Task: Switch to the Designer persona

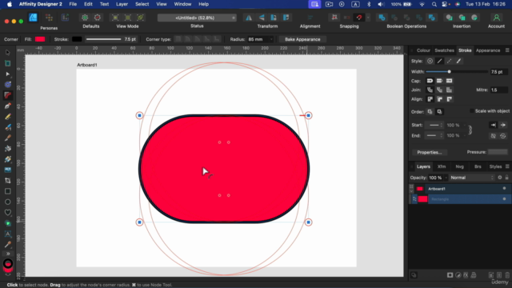Action: [x=33, y=18]
